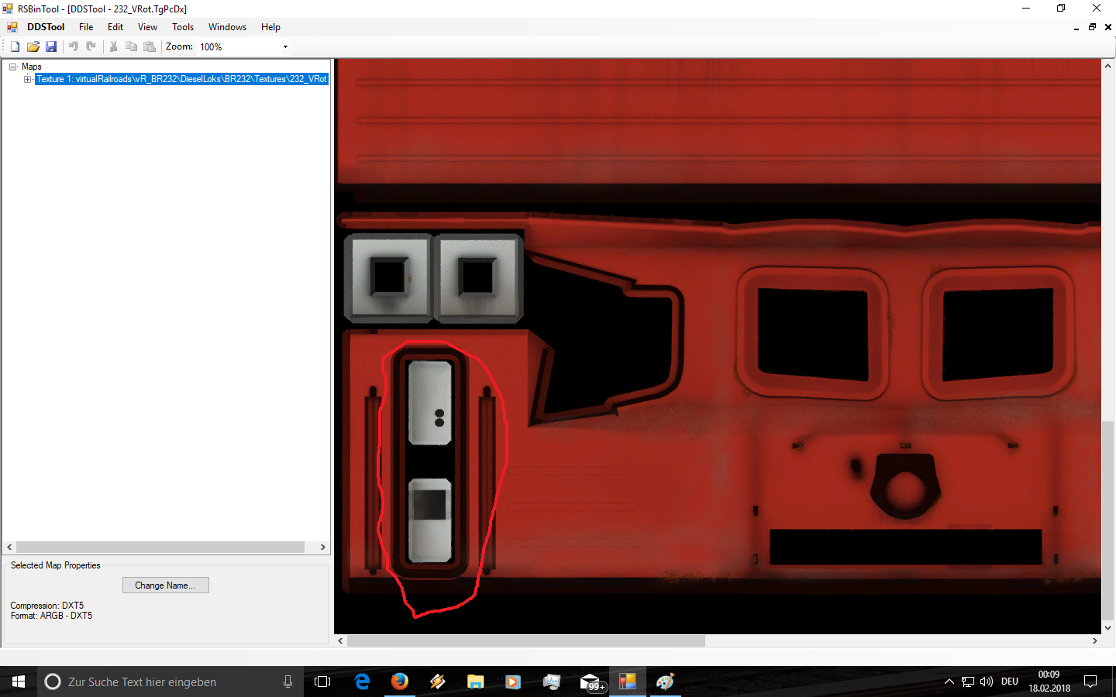The image size is (1116, 697).
Task: Open the orange media player taskbar icon
Action: tap(513, 682)
